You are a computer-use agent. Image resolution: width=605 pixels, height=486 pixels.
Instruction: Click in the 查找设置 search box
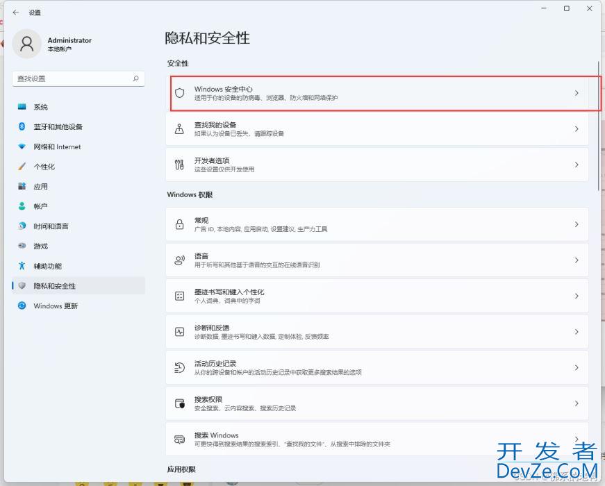pyautogui.click(x=78, y=78)
